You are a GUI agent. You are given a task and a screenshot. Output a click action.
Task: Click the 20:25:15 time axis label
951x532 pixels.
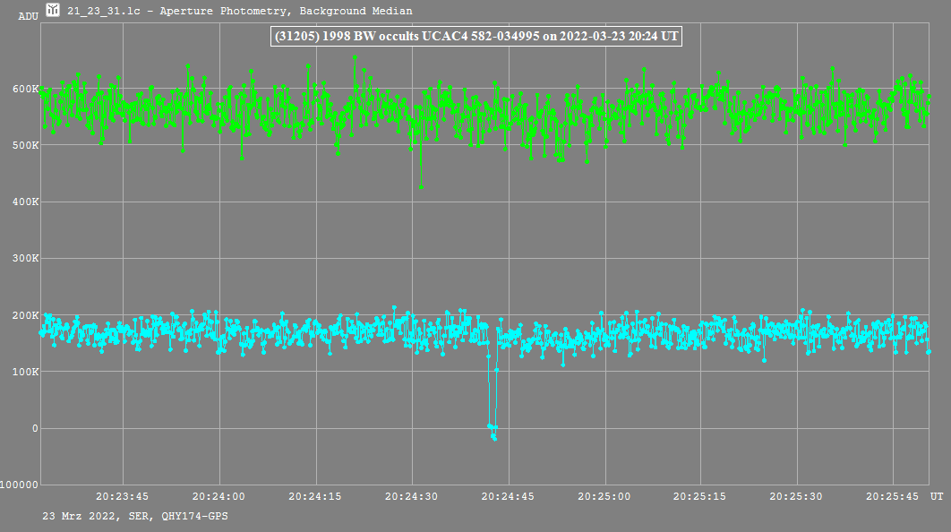pos(701,496)
